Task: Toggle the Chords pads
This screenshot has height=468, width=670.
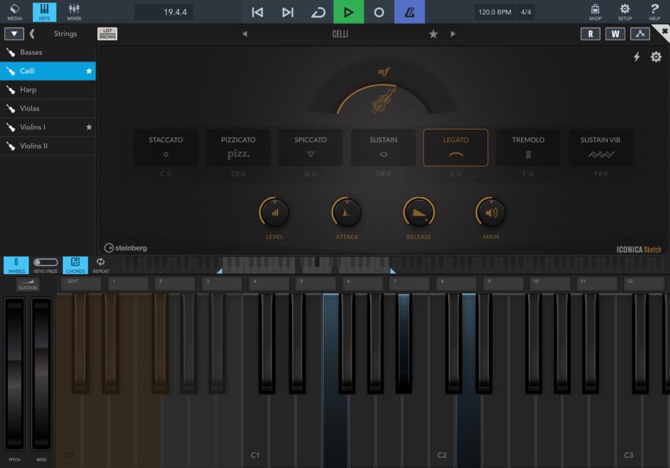Action: pyautogui.click(x=75, y=266)
